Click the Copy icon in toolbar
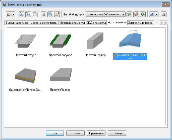Screen dimensions: 172x140 click(x=28, y=14)
